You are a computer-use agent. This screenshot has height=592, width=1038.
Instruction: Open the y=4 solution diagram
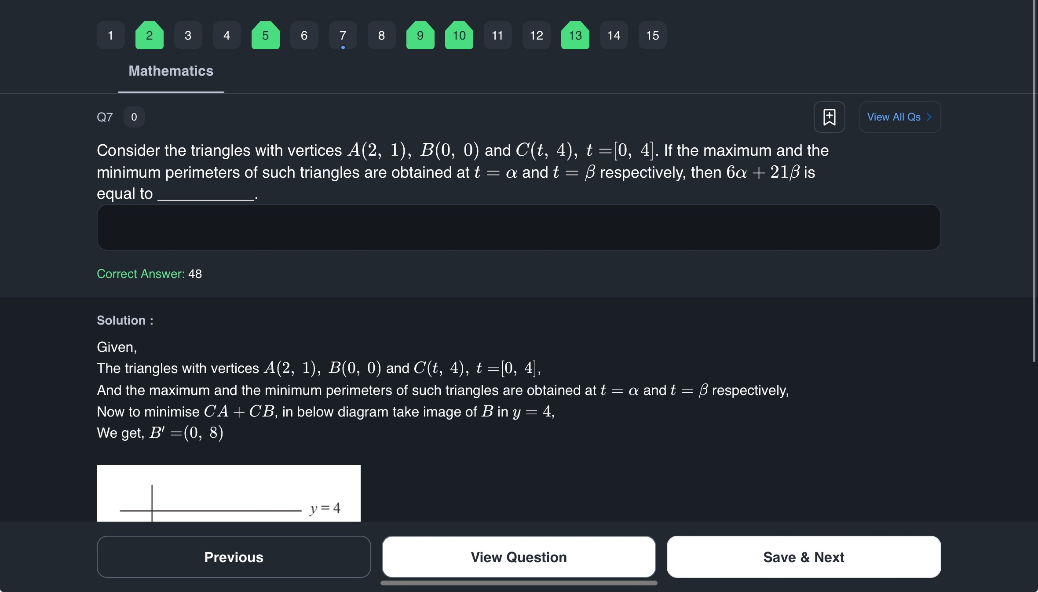pos(228,493)
